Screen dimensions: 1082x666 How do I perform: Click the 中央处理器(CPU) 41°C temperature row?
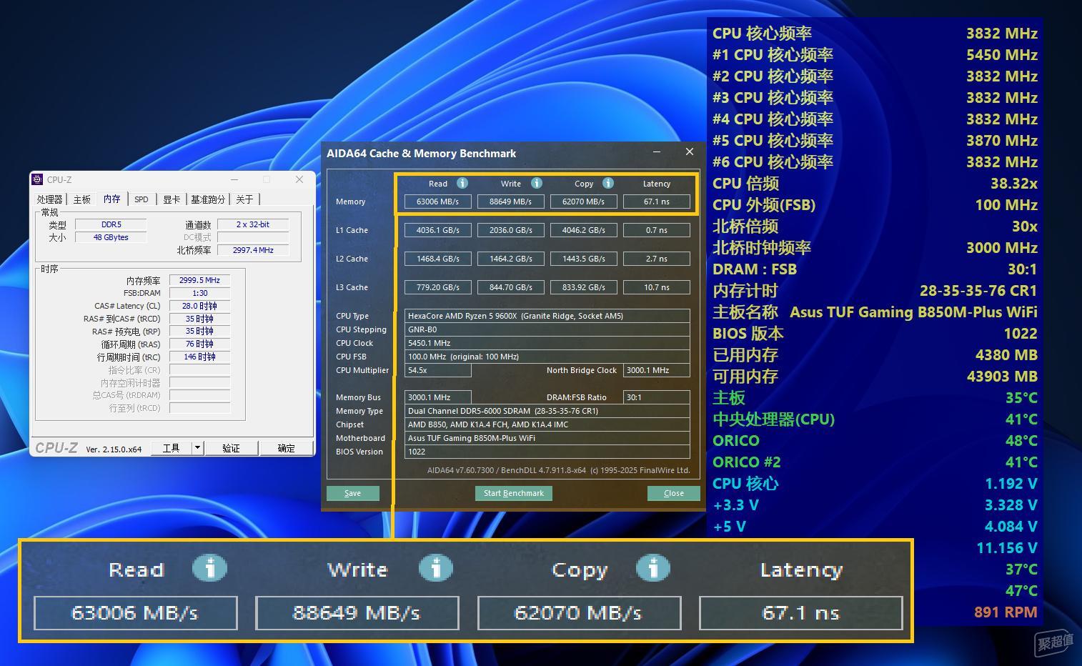(x=875, y=419)
